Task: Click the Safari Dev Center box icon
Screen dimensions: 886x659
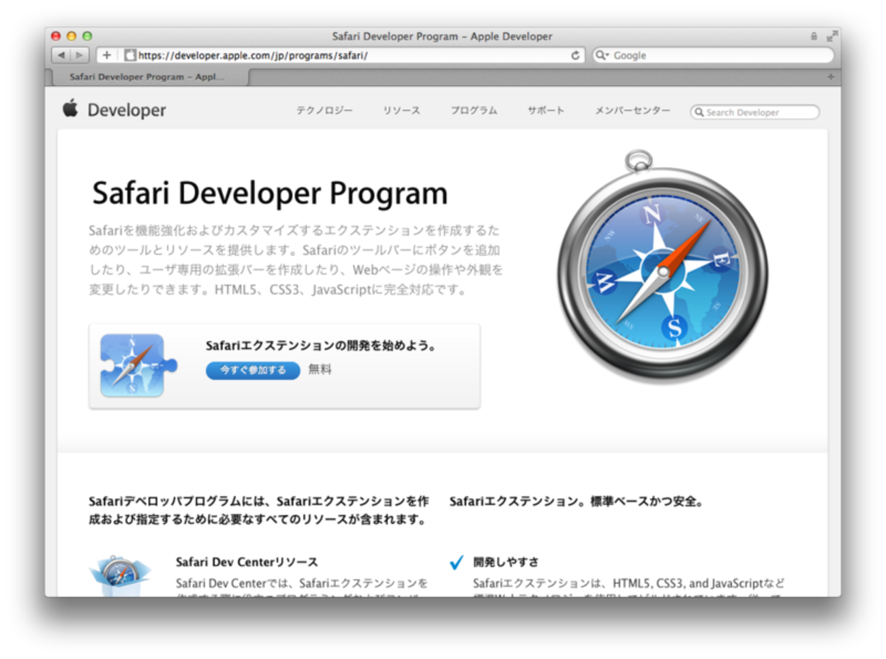Action: 120,575
